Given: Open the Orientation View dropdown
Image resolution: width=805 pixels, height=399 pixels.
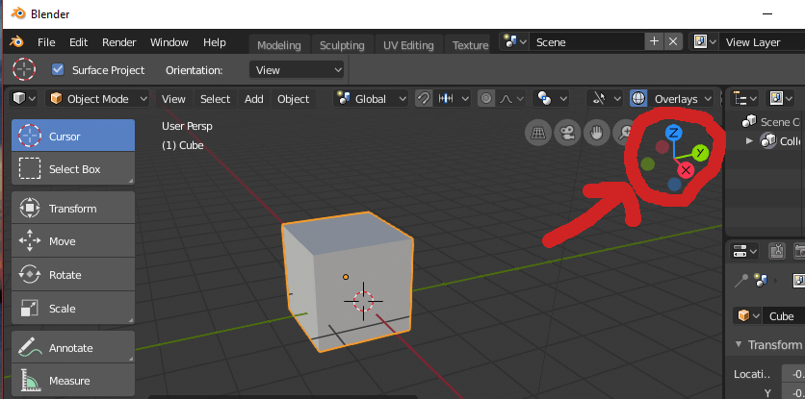Looking at the screenshot, I should [297, 70].
